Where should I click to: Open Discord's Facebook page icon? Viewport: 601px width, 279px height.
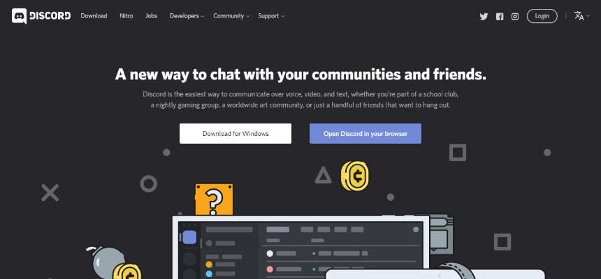click(x=500, y=17)
